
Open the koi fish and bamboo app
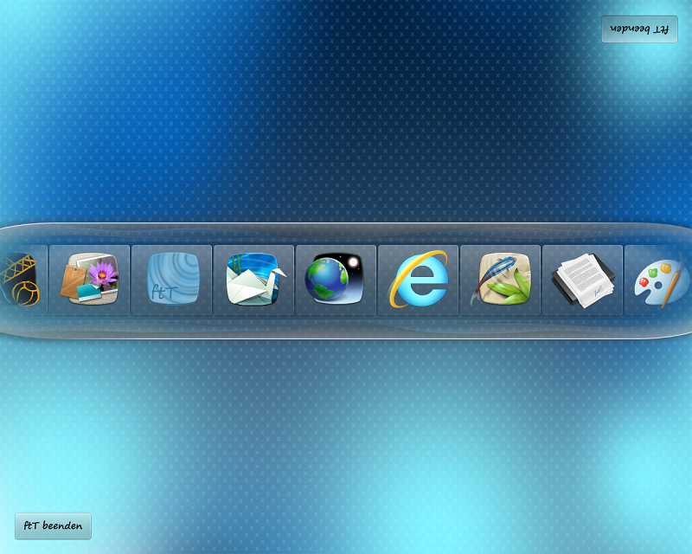(x=500, y=280)
